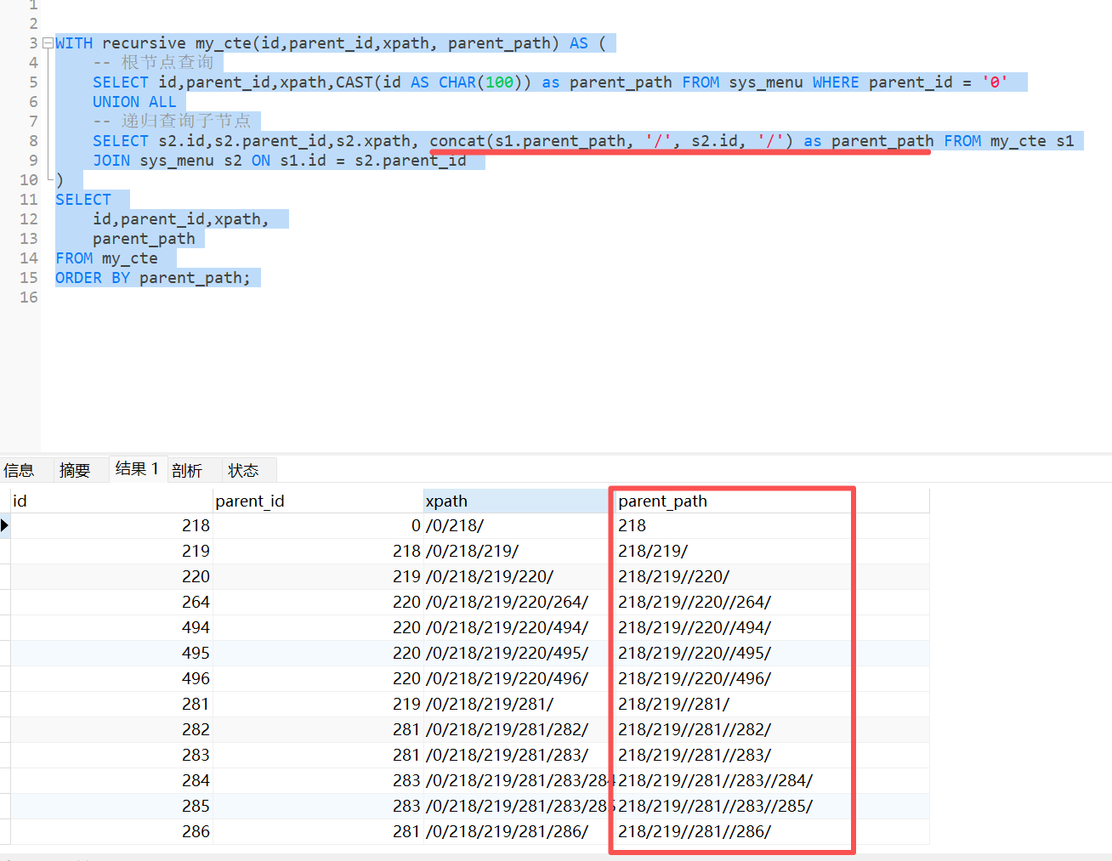
Task: Click the row header of row 283
Action: click(5, 755)
